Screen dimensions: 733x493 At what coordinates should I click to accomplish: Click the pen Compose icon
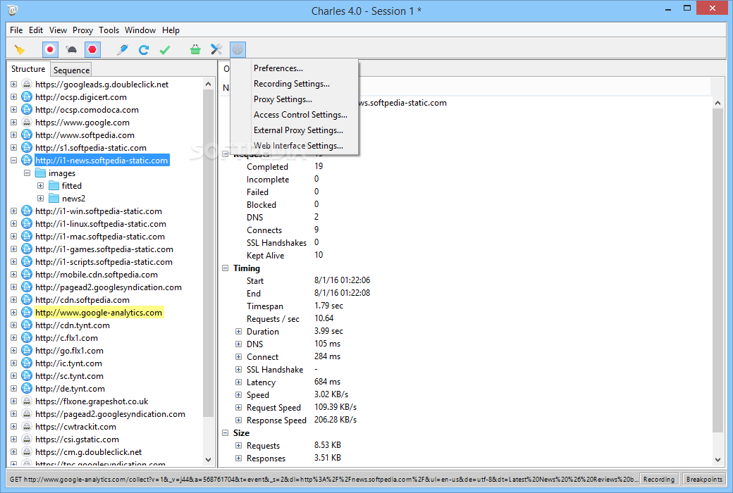pyautogui.click(x=123, y=49)
